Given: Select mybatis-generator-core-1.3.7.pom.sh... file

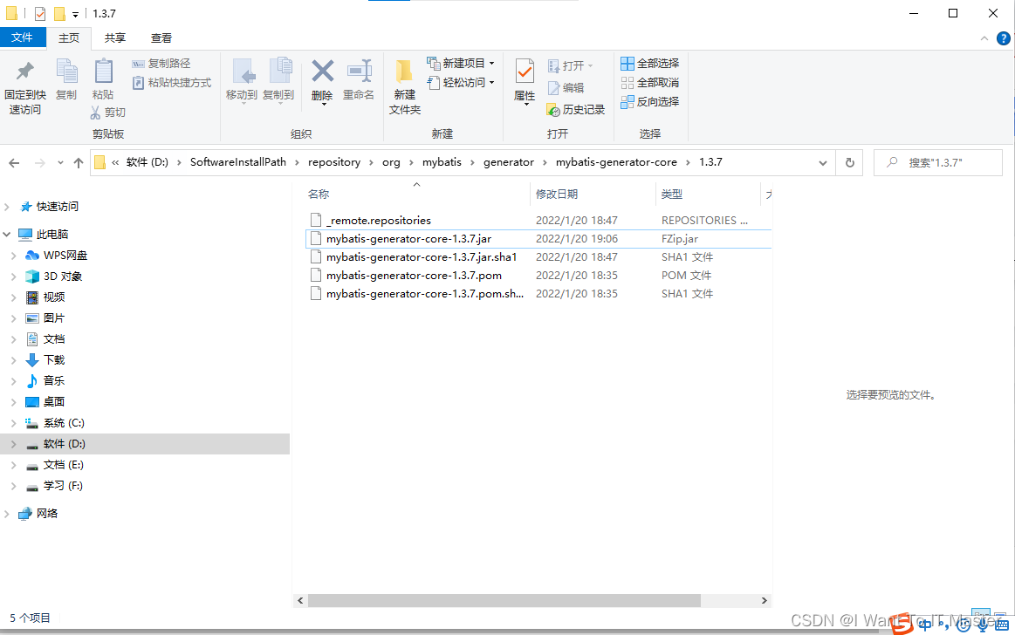Looking at the screenshot, I should 538,294.
